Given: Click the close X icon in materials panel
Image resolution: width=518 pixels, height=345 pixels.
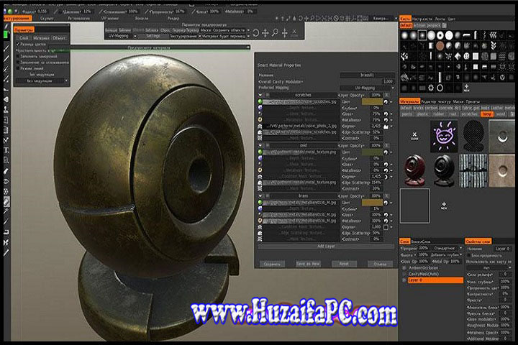Looking at the screenshot, I should click(x=414, y=136).
